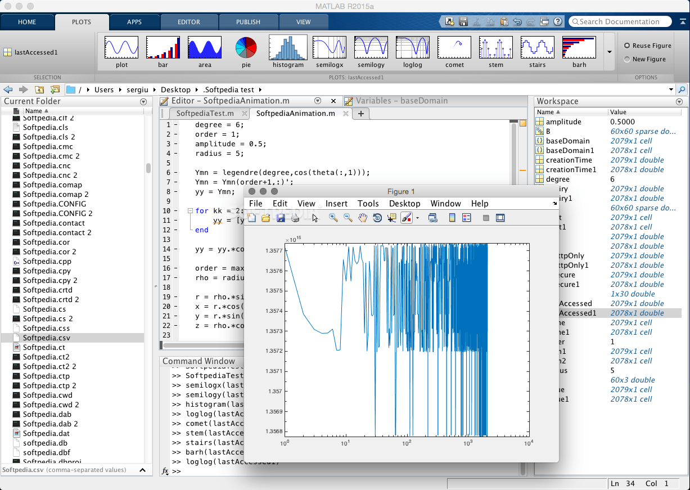Activate Zoom Out tool in Figure 1
Image resolution: width=690 pixels, height=490 pixels.
tap(348, 218)
